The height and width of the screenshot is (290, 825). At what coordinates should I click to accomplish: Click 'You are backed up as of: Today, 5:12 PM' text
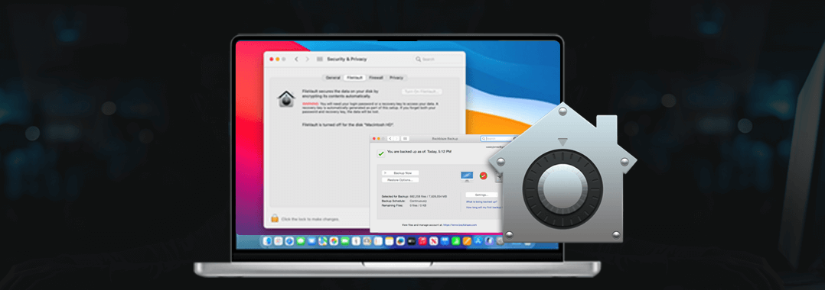click(419, 152)
